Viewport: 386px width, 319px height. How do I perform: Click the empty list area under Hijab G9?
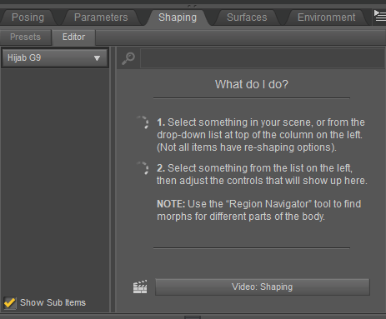pyautogui.click(x=55, y=181)
